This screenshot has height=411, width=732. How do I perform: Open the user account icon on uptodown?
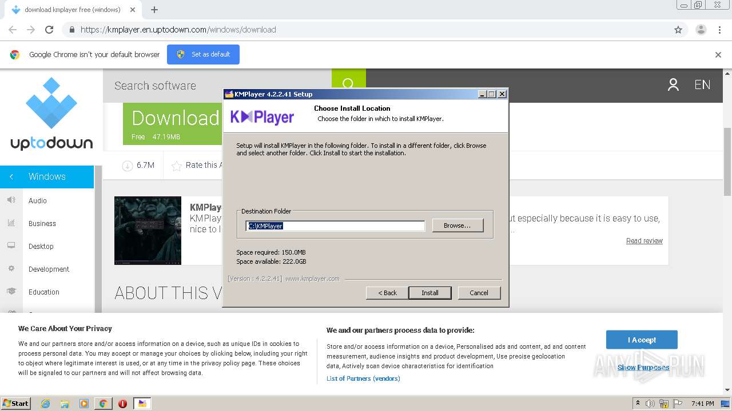pos(673,85)
